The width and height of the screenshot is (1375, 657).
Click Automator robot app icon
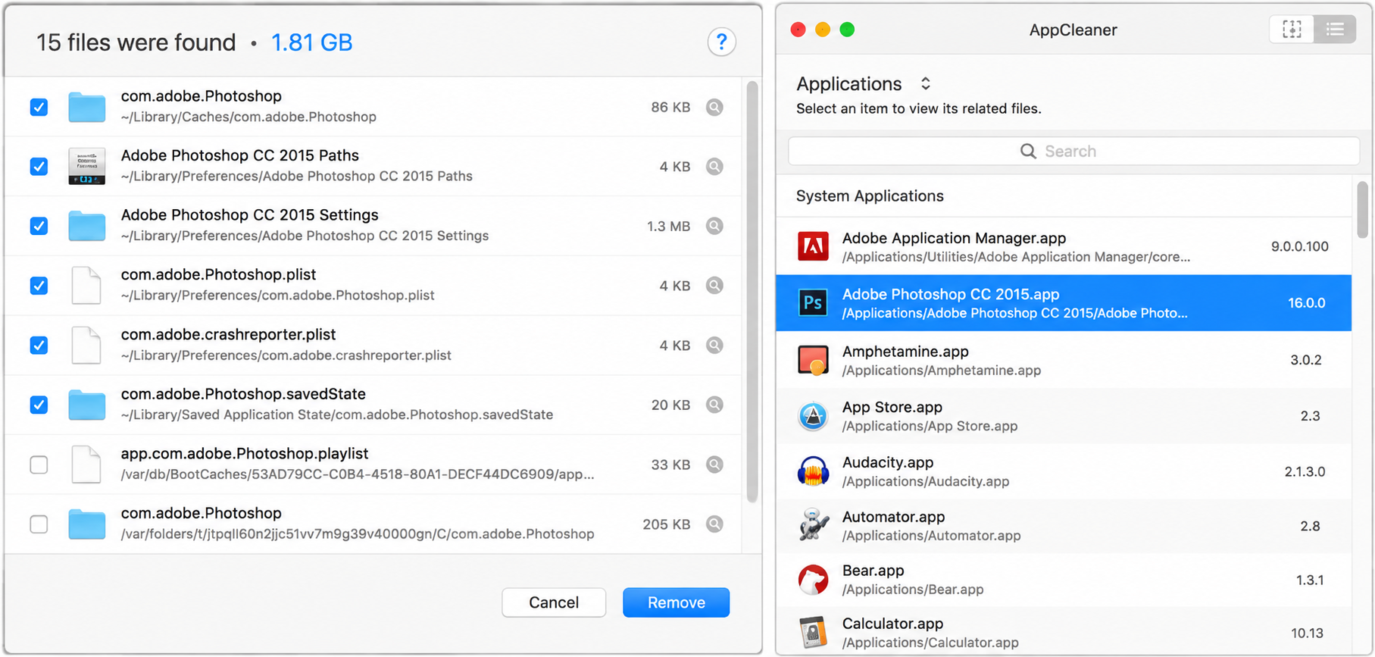[x=813, y=525]
